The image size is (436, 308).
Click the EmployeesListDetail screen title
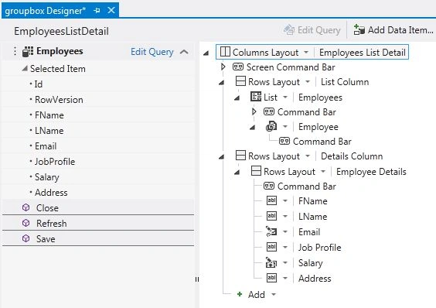point(61,31)
